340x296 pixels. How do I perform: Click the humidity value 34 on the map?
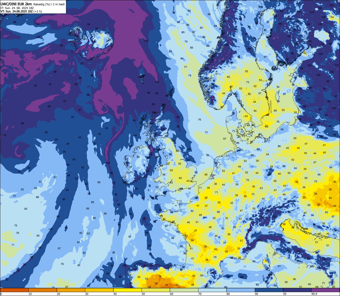(x=192, y=240)
